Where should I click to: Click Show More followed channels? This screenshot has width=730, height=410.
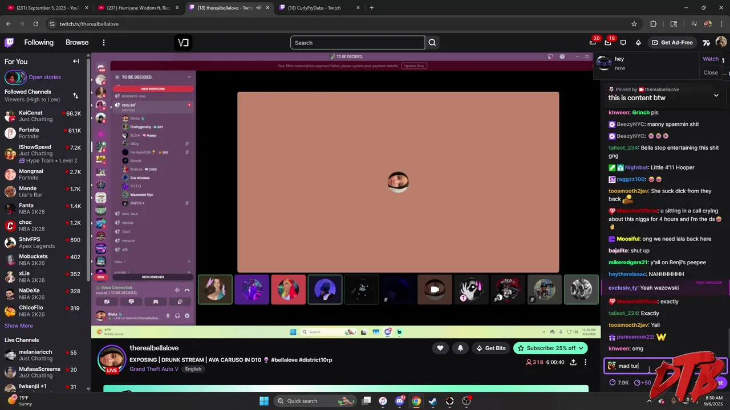(19, 326)
